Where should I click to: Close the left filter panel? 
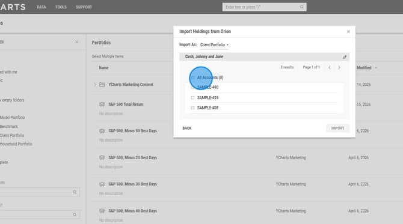pos(76,42)
